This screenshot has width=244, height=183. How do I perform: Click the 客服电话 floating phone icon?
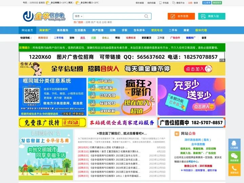(235, 170)
